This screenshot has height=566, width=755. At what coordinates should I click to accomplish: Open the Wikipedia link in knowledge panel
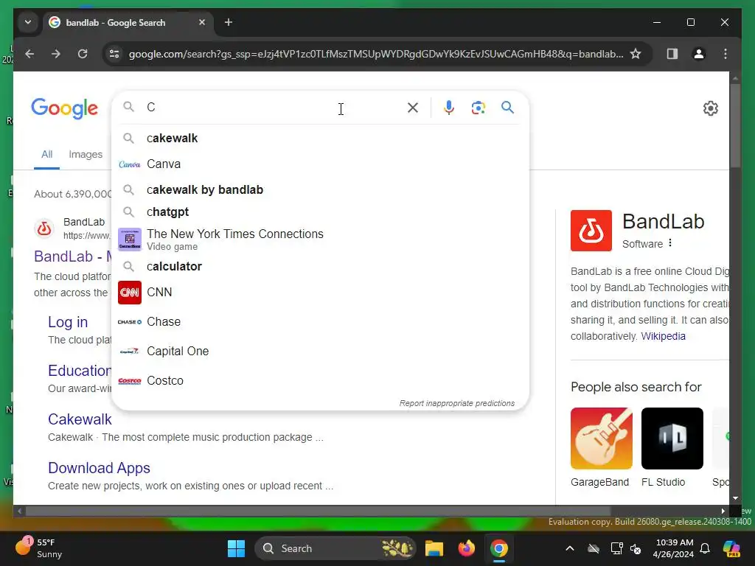coord(663,336)
